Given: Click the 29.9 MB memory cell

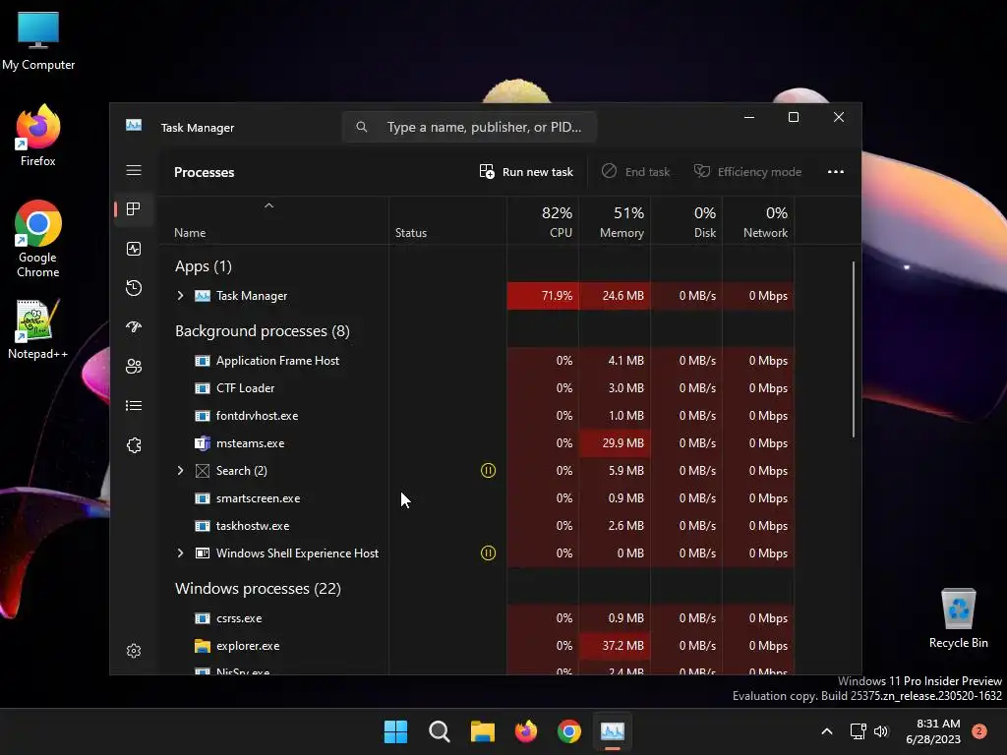Looking at the screenshot, I should click(615, 443).
